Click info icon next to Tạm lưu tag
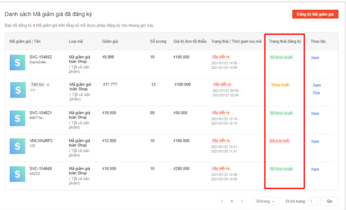Screen dimensions: 346x210 (x=48, y=85)
